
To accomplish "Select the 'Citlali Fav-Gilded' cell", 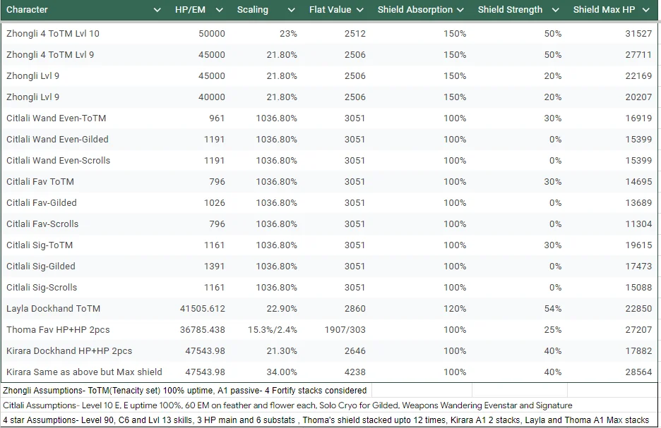I will click(41, 203).
